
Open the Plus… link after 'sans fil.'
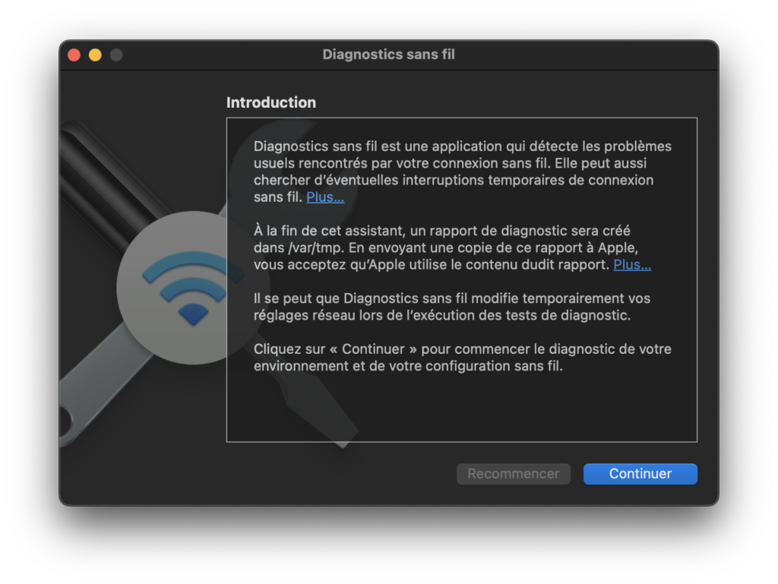(x=325, y=197)
